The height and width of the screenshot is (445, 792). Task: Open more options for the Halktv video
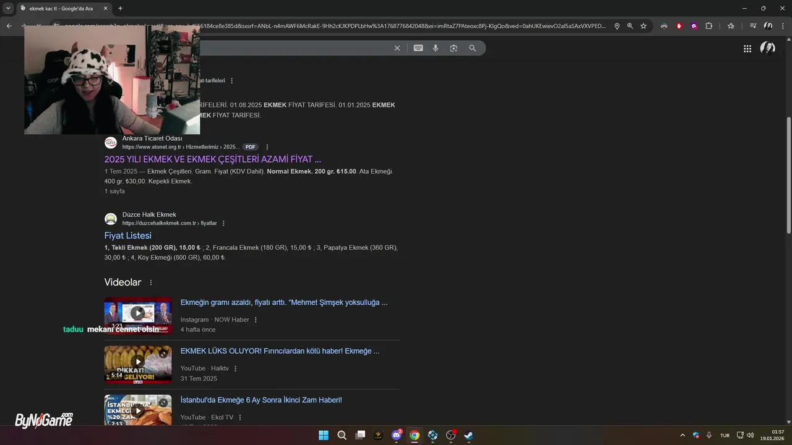tap(235, 368)
